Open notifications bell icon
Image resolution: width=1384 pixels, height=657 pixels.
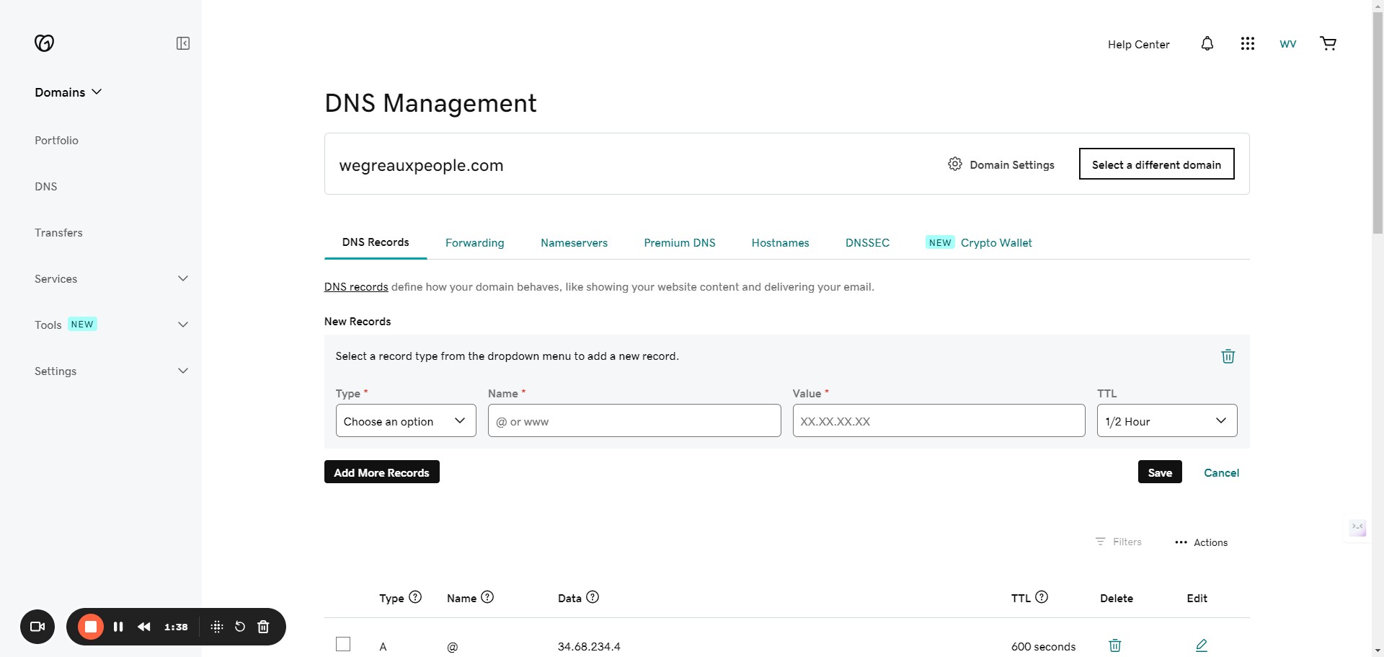tap(1207, 44)
